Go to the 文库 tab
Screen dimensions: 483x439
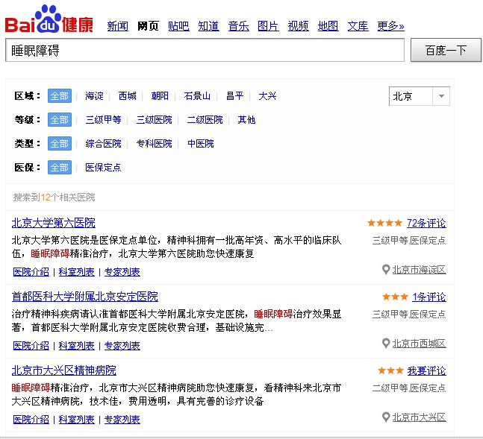point(358,26)
